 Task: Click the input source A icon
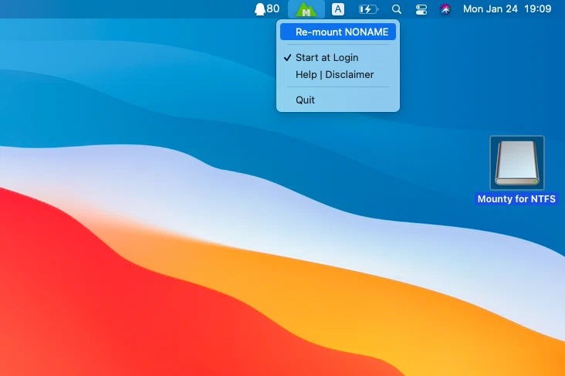(x=337, y=9)
